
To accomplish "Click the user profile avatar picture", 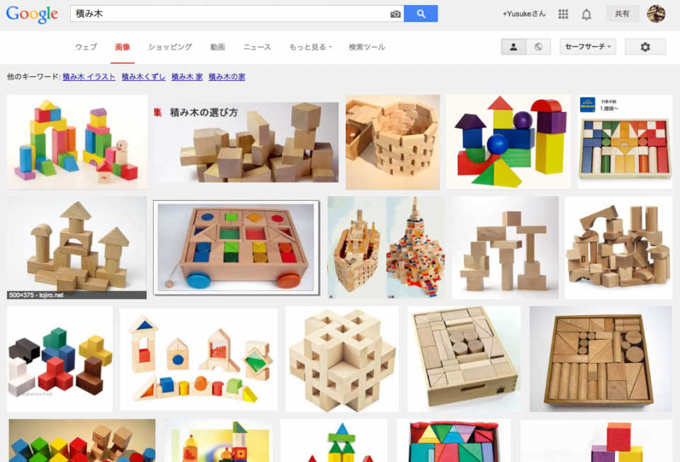I will 656,14.
